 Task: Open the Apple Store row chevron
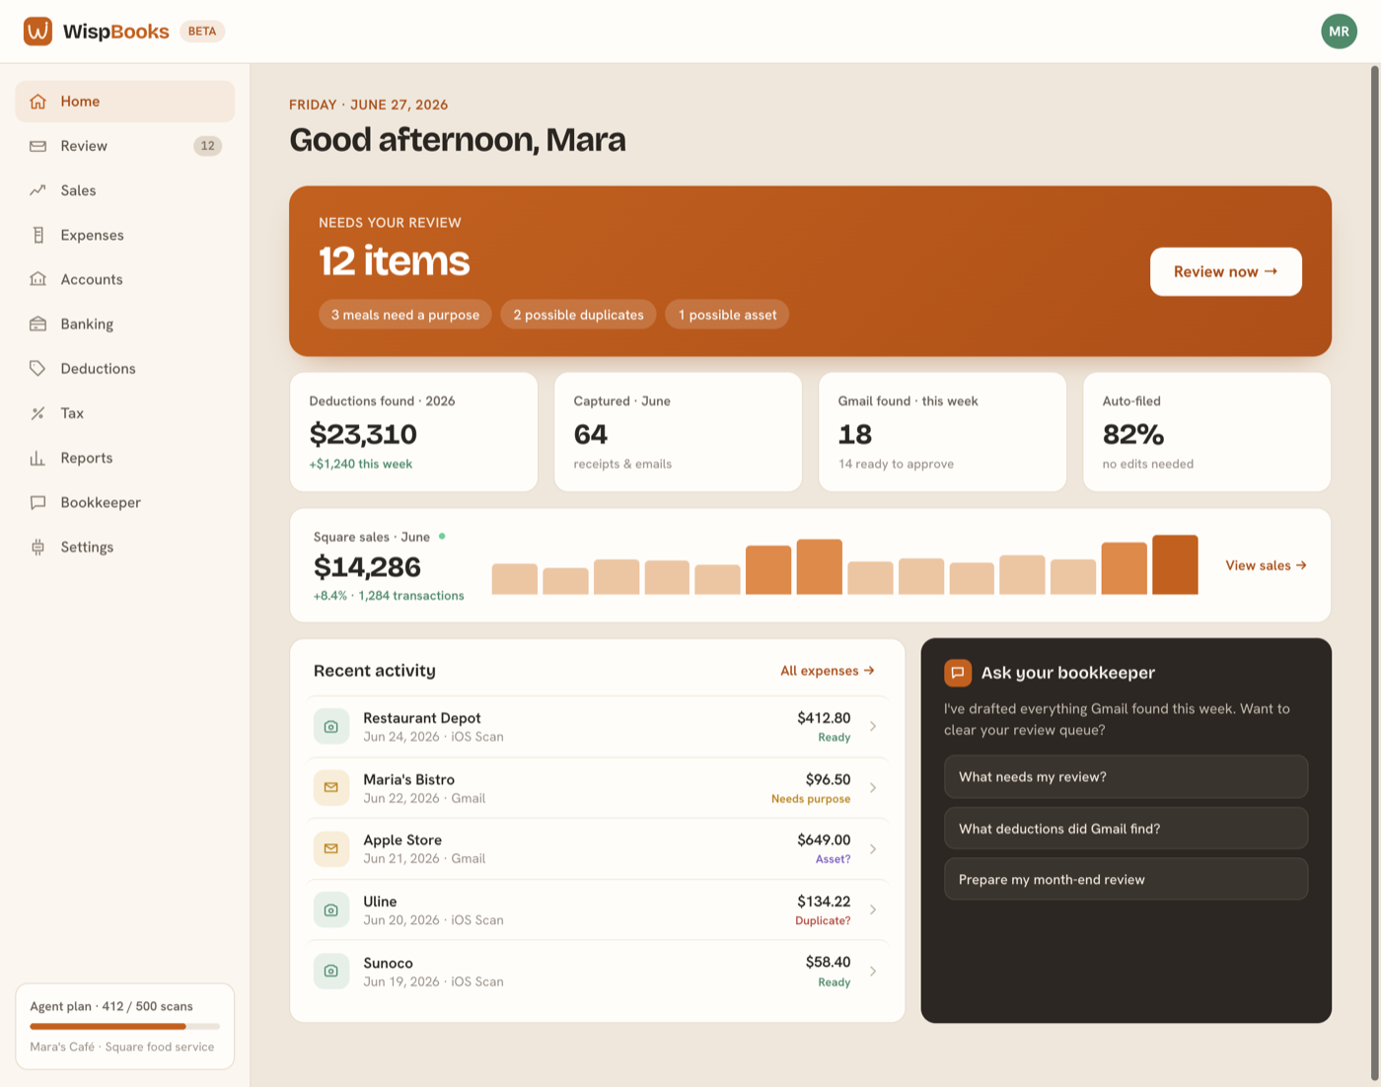[873, 849]
